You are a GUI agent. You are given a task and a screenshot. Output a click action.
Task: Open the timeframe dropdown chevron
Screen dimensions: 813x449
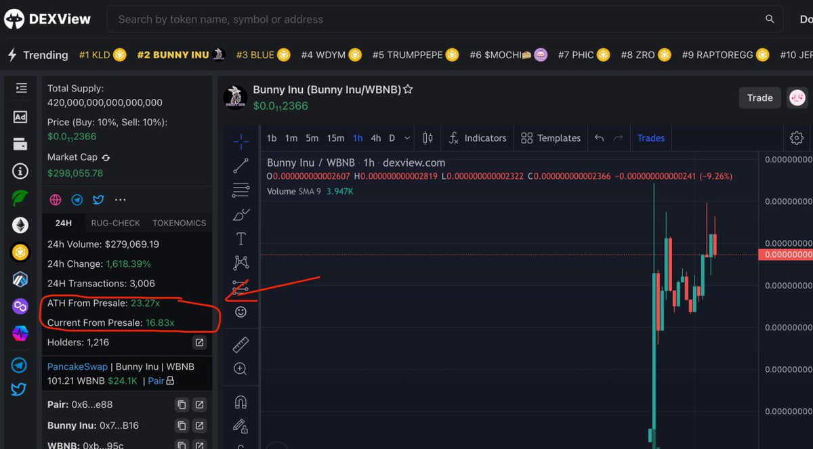tap(406, 138)
